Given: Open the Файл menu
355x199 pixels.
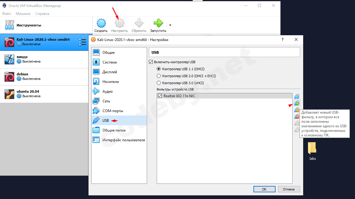Looking at the screenshot, I should tap(7, 14).
